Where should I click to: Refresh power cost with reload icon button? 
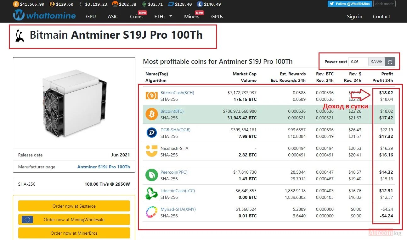pos(390,62)
